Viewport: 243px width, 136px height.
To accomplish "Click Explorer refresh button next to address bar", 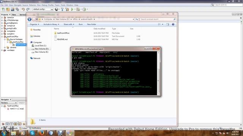I will pos(137,19).
